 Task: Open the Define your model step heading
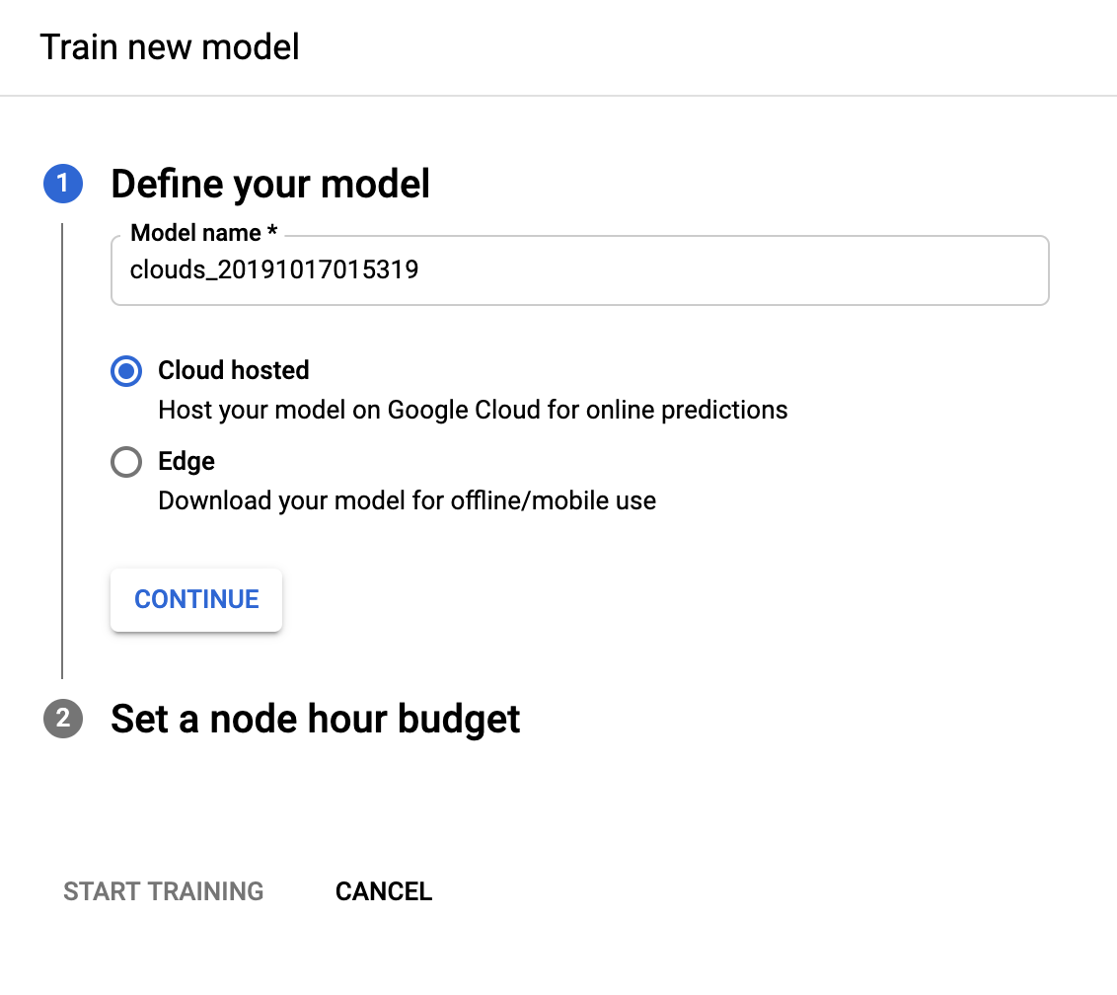point(270,184)
